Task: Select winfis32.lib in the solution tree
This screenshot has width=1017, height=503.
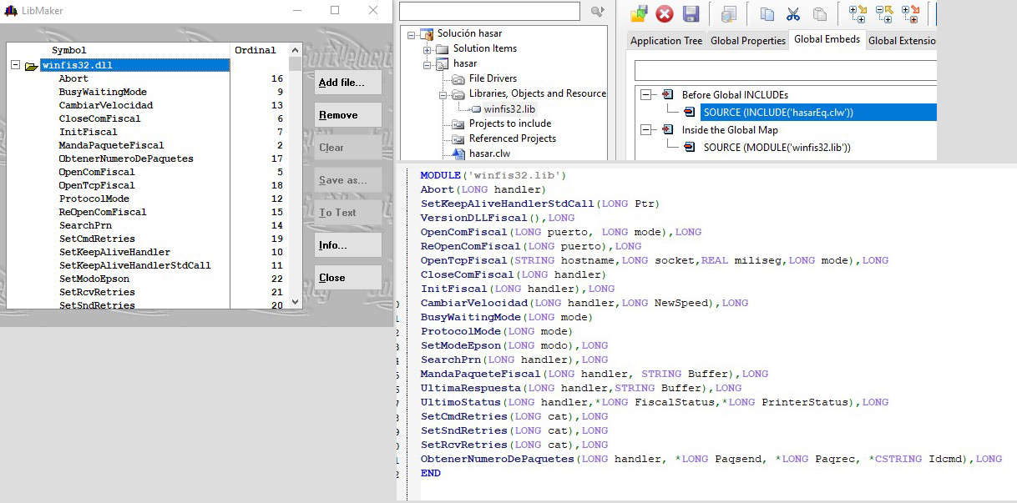Action: [508, 108]
